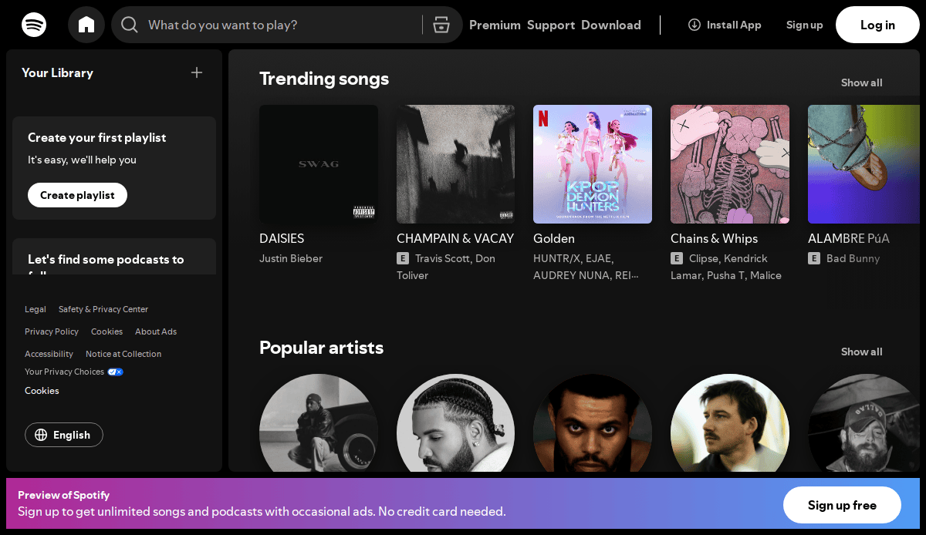
Task: Click the Log in button
Action: click(x=877, y=25)
